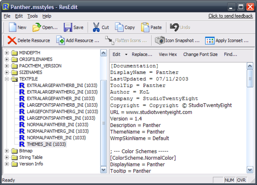The image size is (257, 185).
Task: Click the R icon of THEMES_INI
Action: coord(22,144)
